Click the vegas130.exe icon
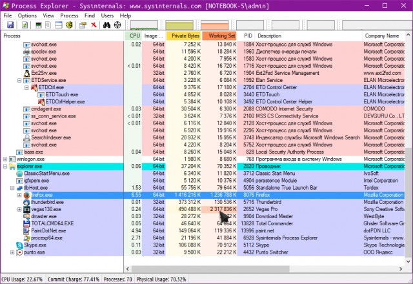This screenshot has height=284, width=413. (x=26, y=209)
